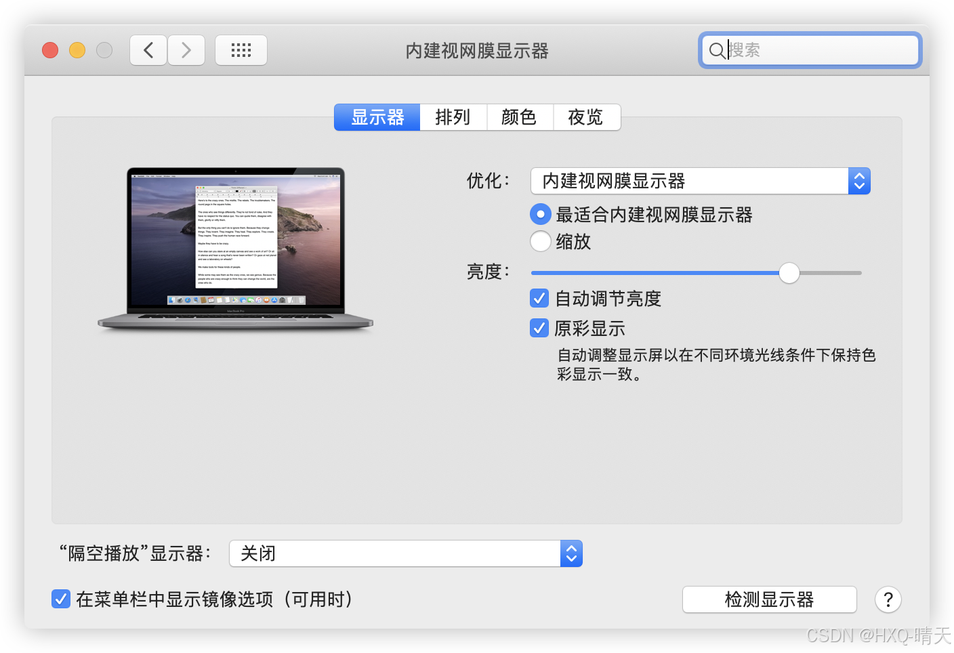Screen dimensions: 954x653
Task: Click the 亮度 label text
Action: (x=488, y=272)
